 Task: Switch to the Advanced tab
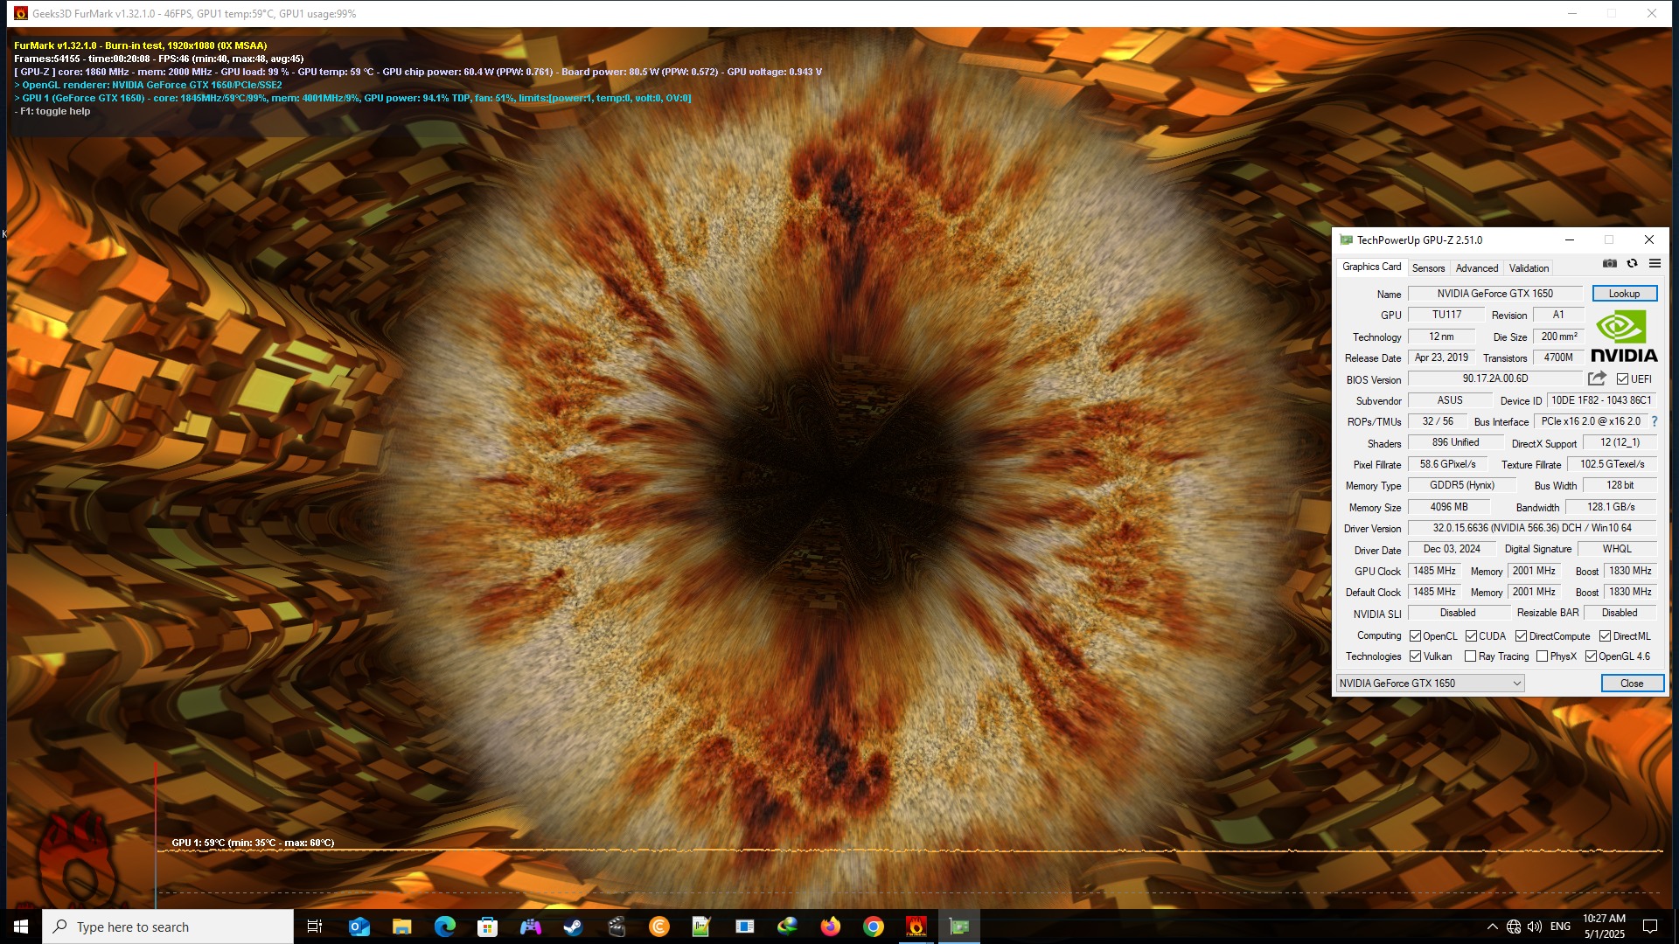pos(1476,268)
